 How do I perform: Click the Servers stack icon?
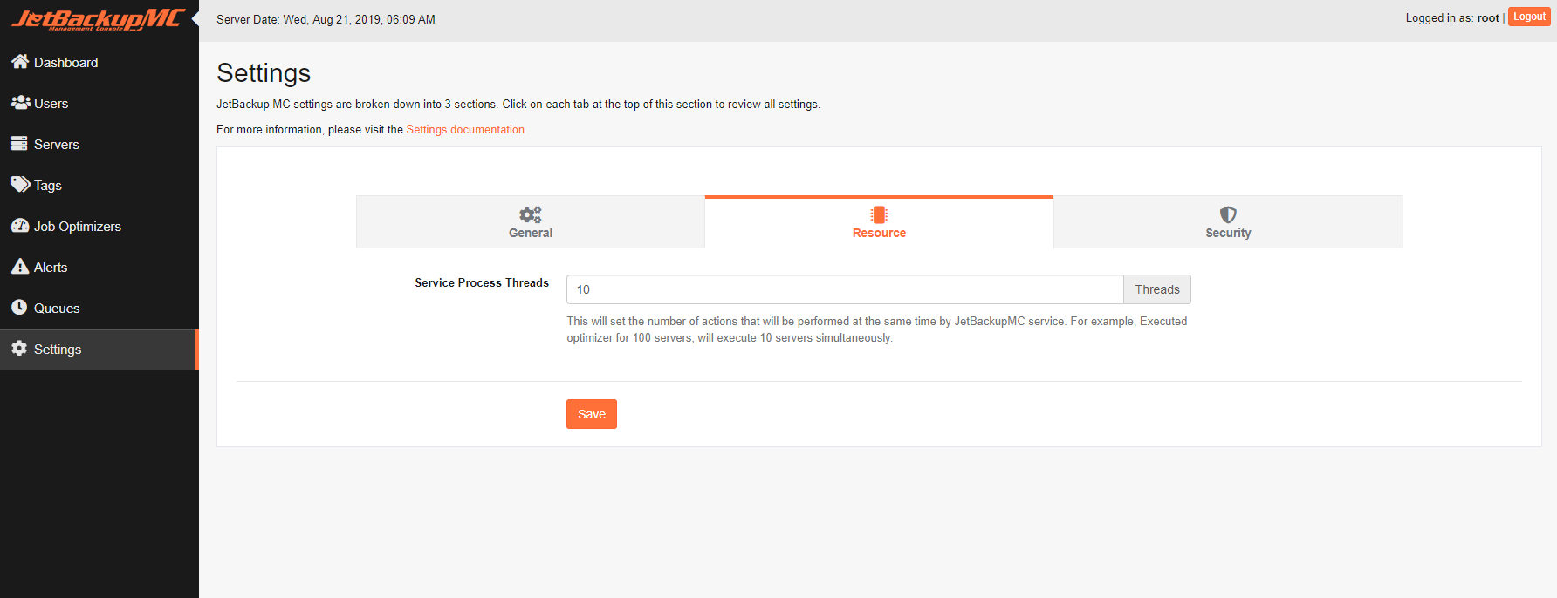tap(19, 143)
